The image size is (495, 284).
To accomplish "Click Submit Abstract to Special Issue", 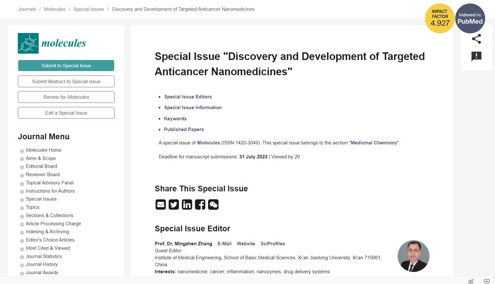I will pos(66,82).
